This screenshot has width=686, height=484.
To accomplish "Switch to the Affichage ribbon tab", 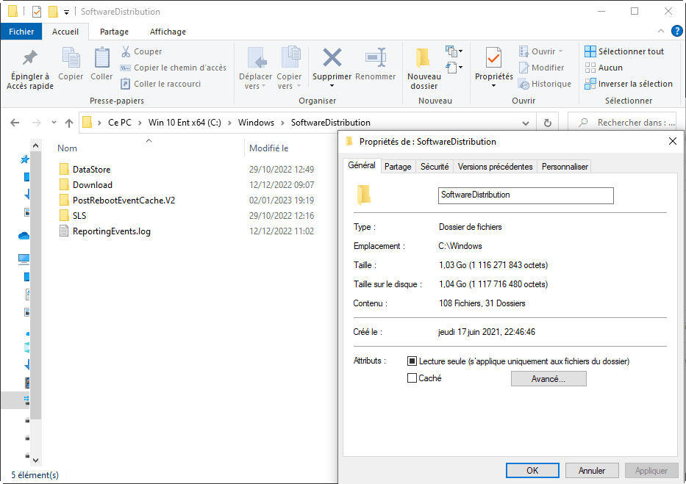I will (168, 32).
